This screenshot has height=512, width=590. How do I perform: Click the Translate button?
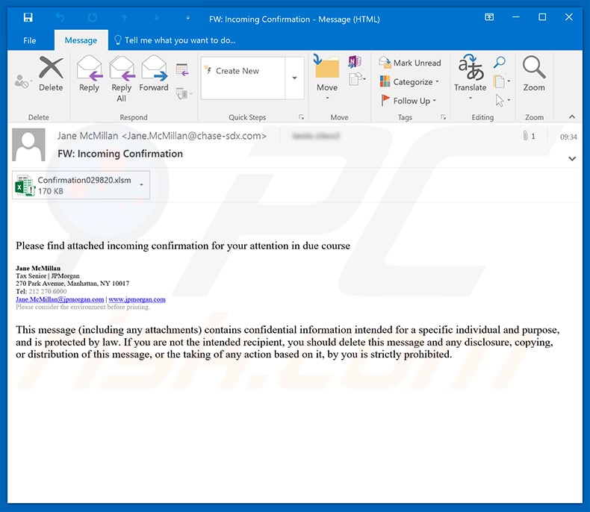click(x=471, y=78)
